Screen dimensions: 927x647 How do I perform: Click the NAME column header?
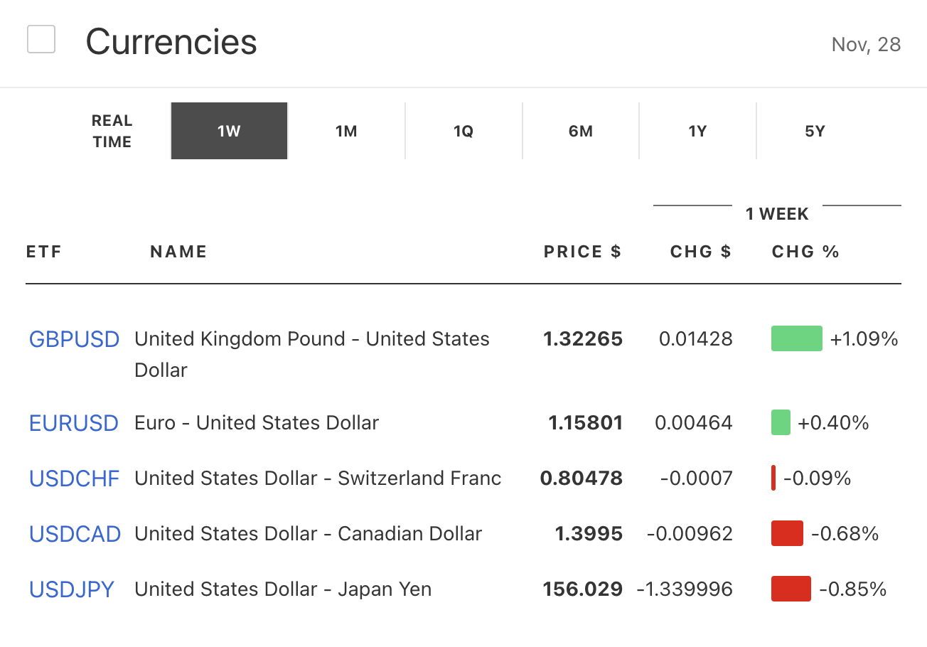pos(178,252)
